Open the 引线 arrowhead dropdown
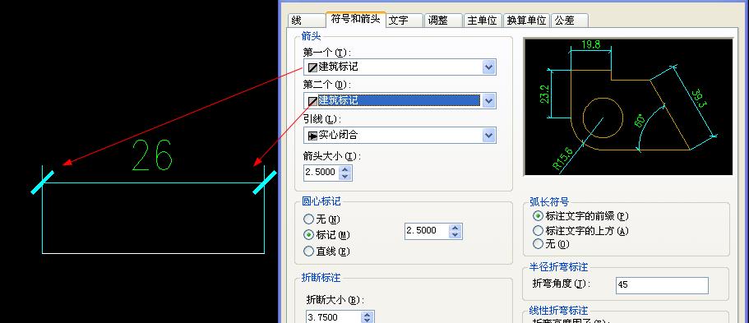This screenshot has width=749, height=323. tap(488, 136)
